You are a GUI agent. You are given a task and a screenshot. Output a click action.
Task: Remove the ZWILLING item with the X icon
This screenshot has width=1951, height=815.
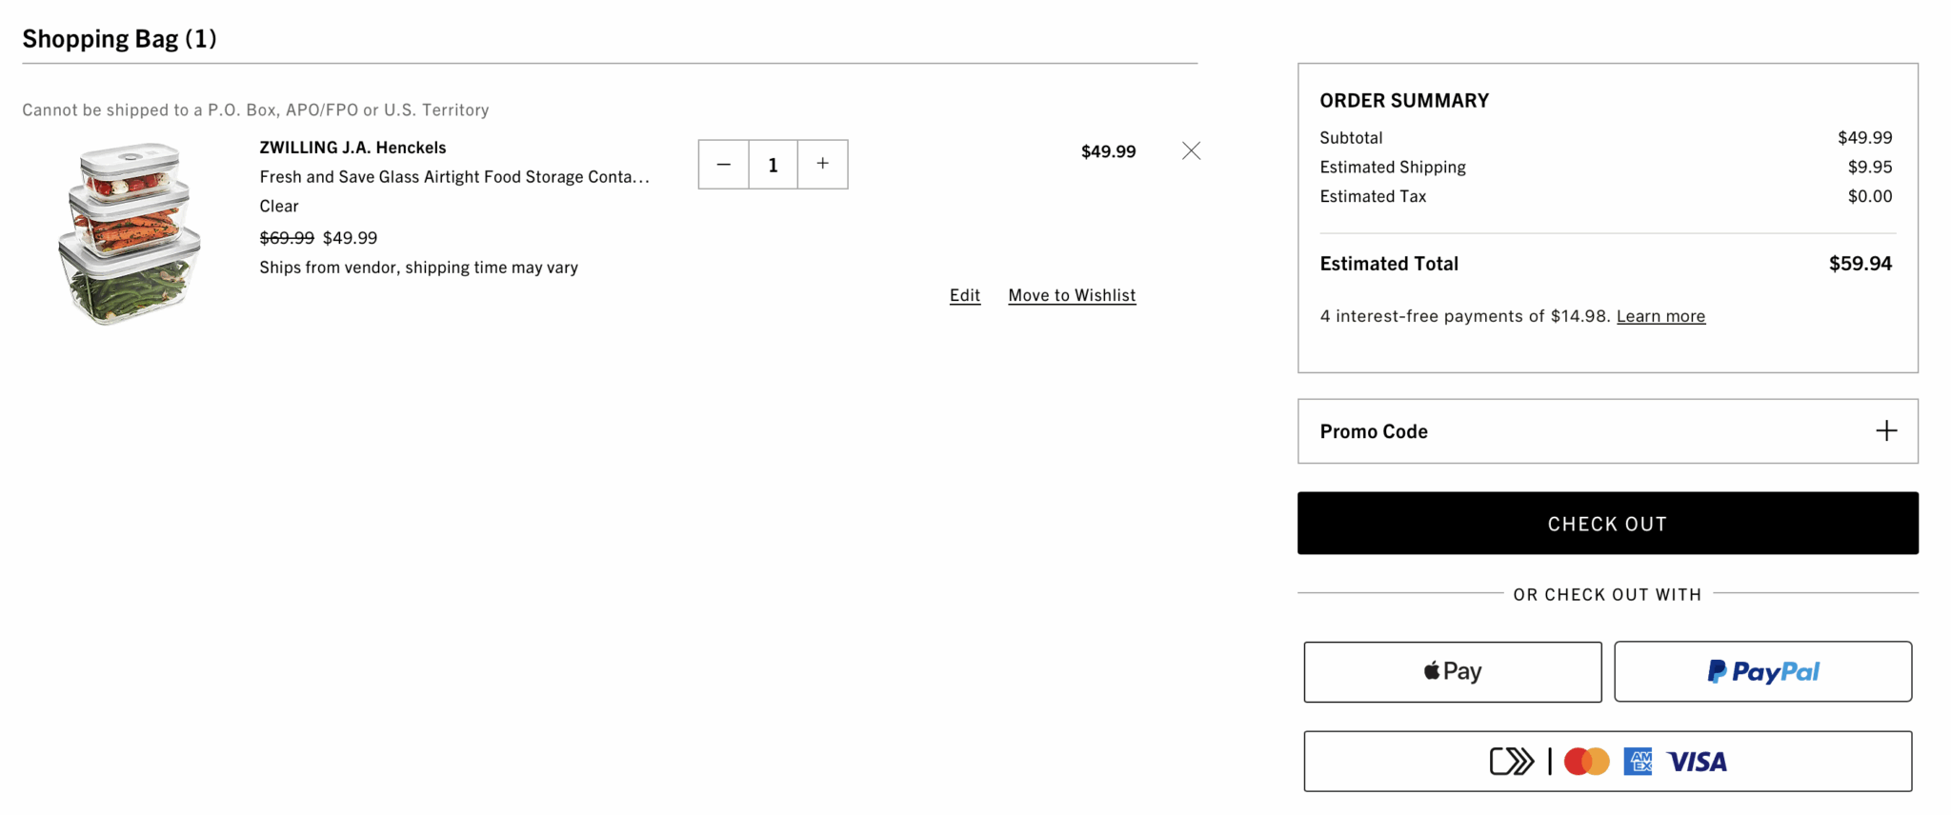click(1191, 150)
